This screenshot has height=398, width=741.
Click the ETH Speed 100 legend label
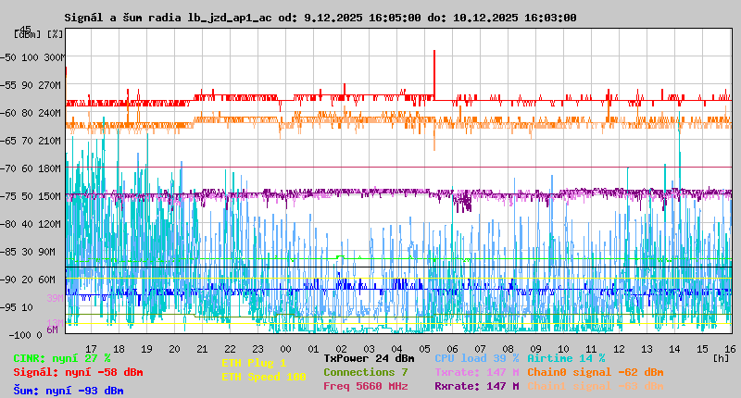[263, 377]
